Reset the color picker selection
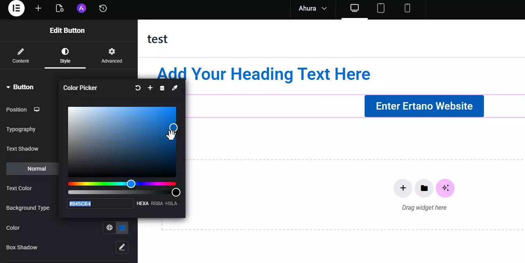The height and width of the screenshot is (263, 525). coord(138,88)
